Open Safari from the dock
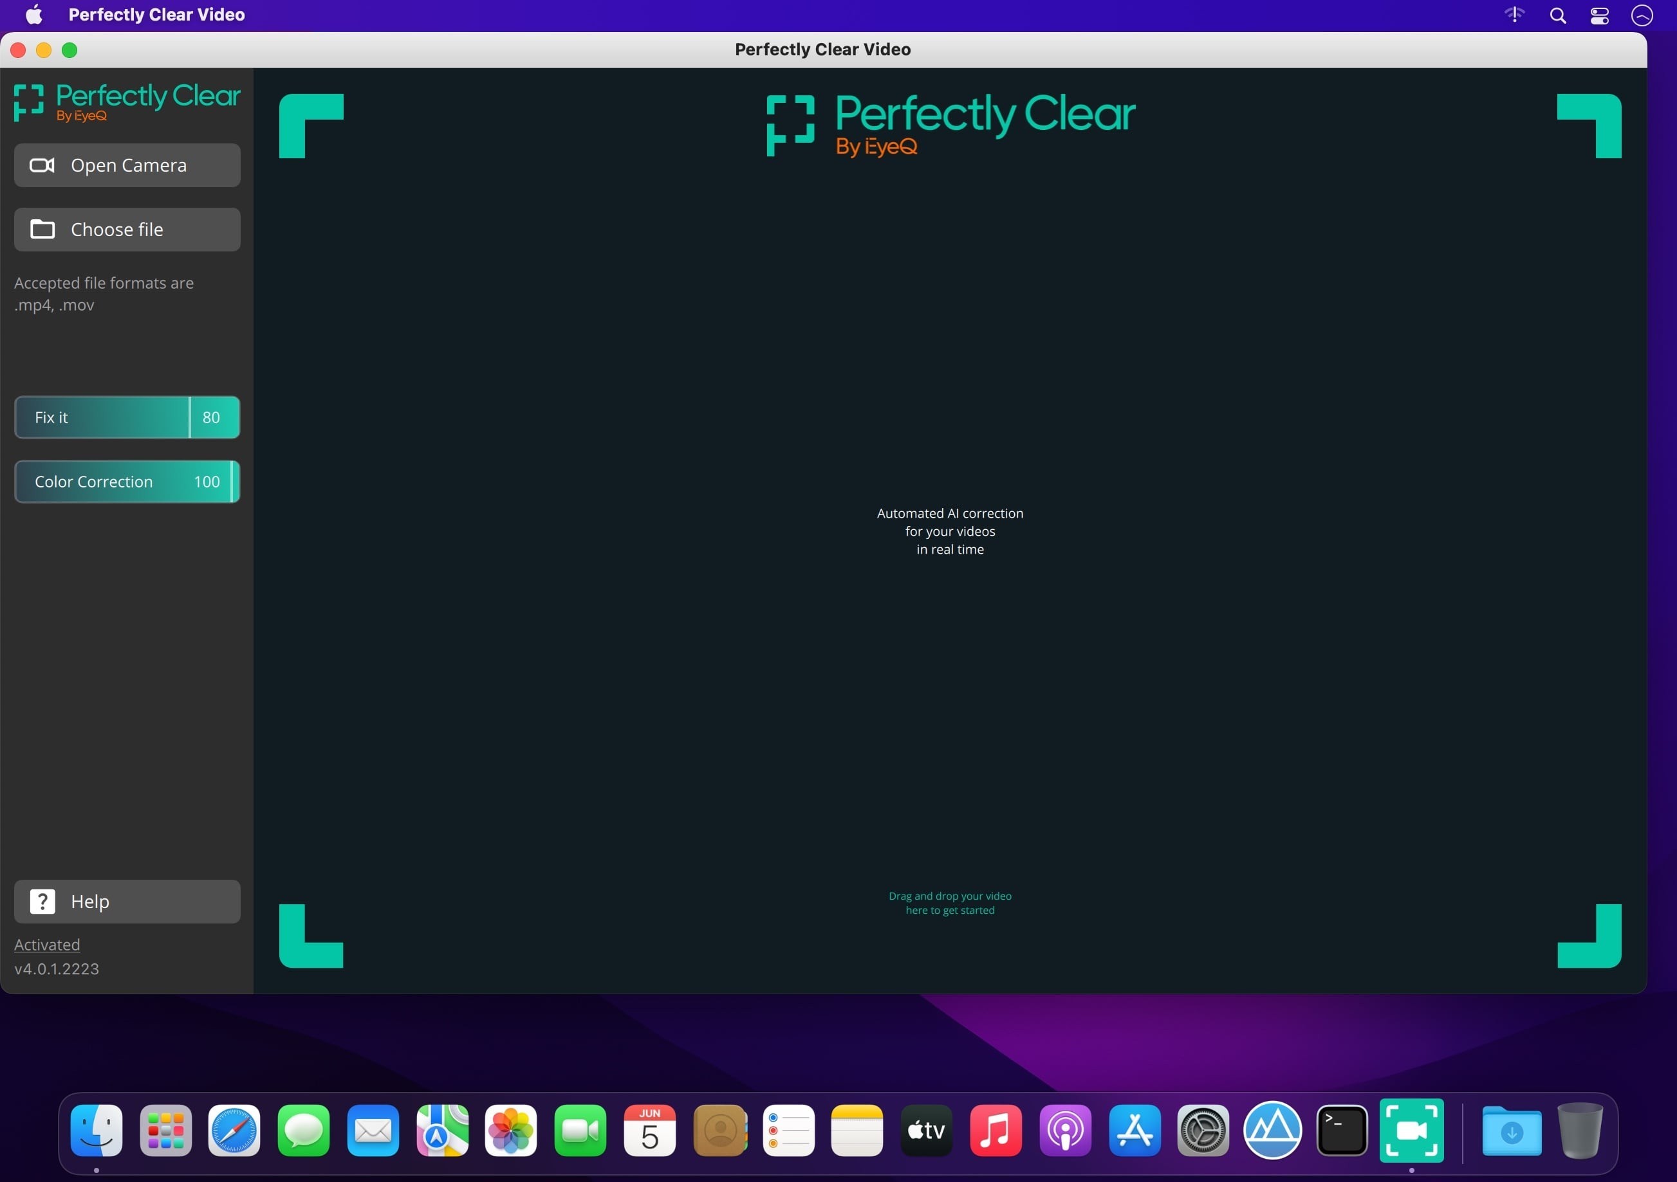The image size is (1677, 1182). pyautogui.click(x=237, y=1131)
